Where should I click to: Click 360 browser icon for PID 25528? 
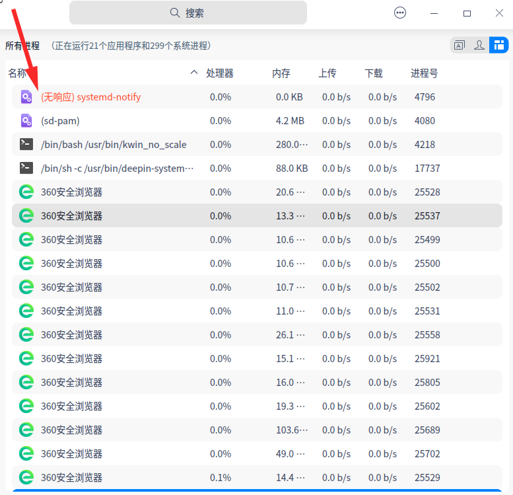click(x=26, y=192)
